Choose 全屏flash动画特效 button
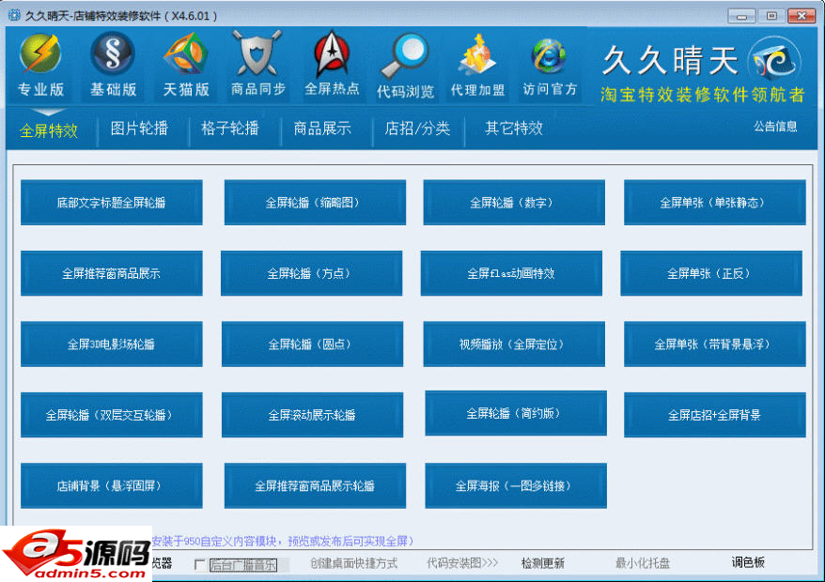 click(511, 273)
